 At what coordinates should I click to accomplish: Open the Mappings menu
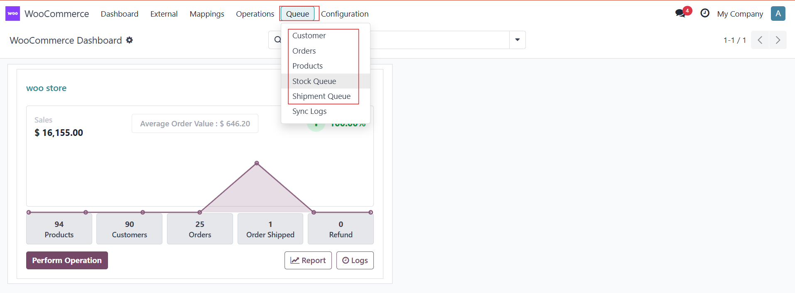pos(207,14)
